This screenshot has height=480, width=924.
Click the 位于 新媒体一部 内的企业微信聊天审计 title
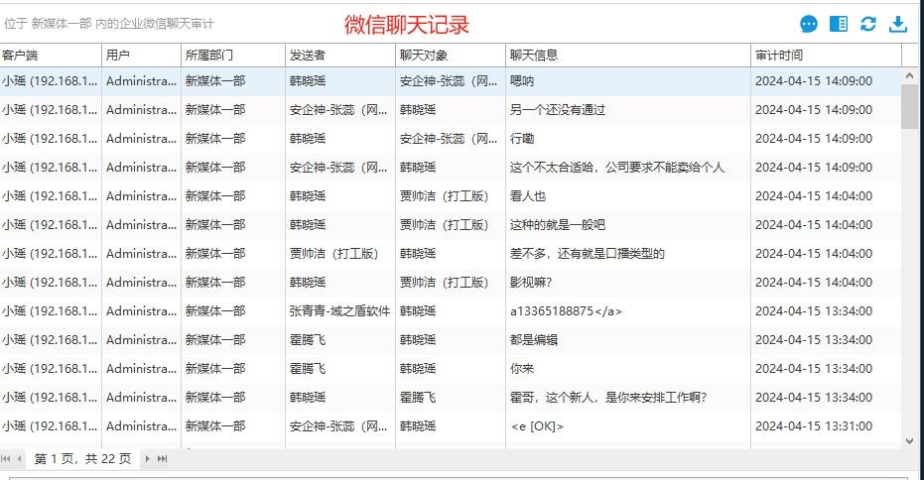pyautogui.click(x=108, y=24)
